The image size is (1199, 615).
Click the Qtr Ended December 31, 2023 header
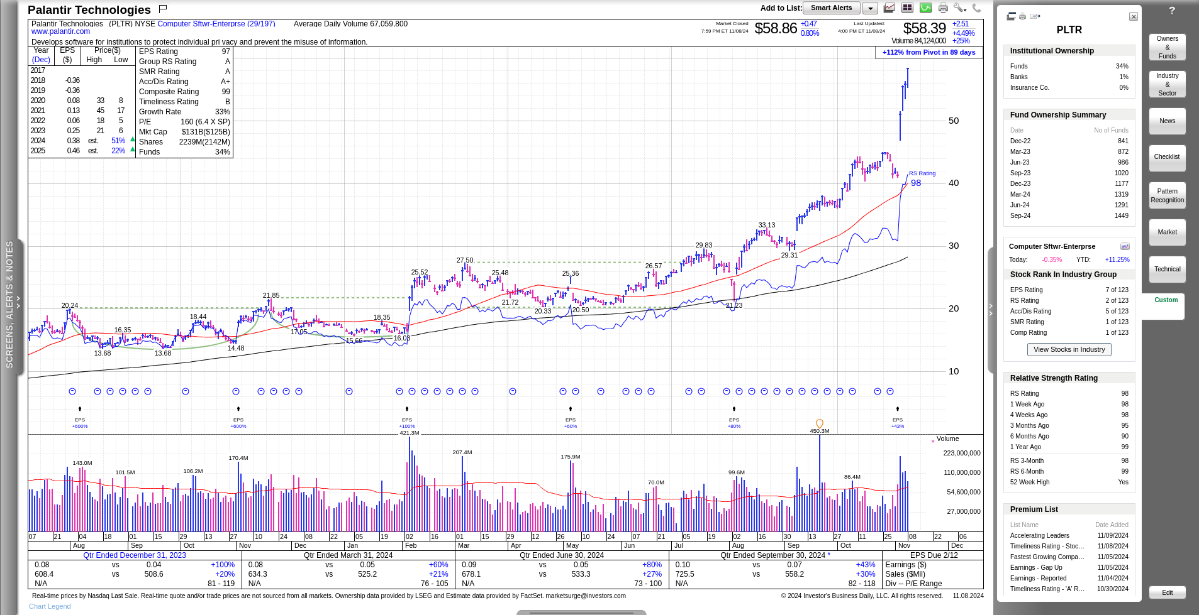135,555
